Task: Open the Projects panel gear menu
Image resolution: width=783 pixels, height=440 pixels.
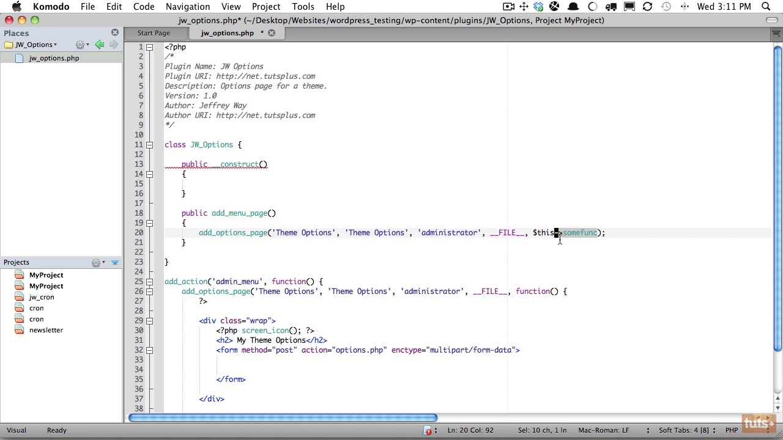Action: click(x=97, y=263)
